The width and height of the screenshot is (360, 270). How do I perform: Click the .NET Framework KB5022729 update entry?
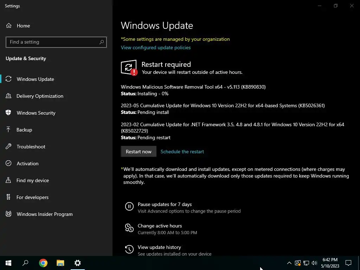click(232, 128)
